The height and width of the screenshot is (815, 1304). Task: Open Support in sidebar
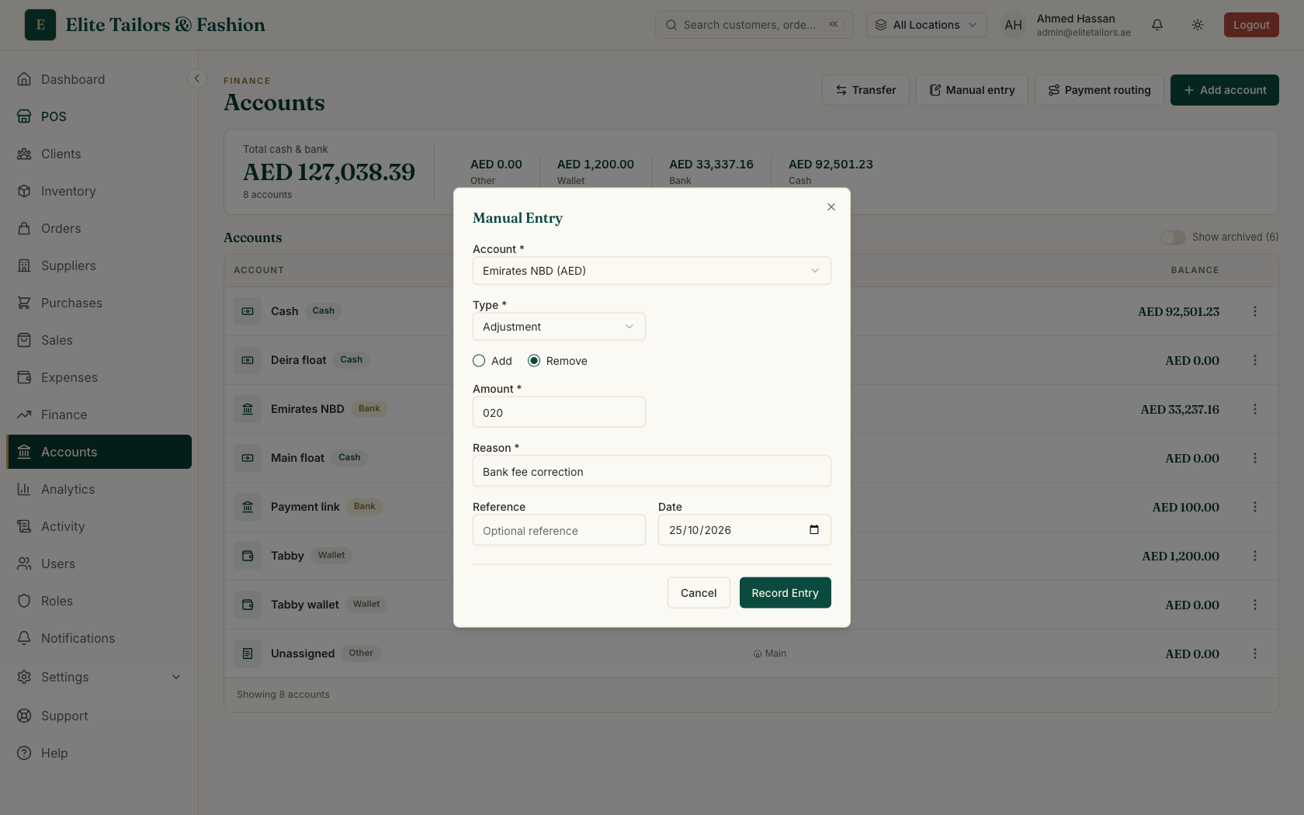point(99,716)
